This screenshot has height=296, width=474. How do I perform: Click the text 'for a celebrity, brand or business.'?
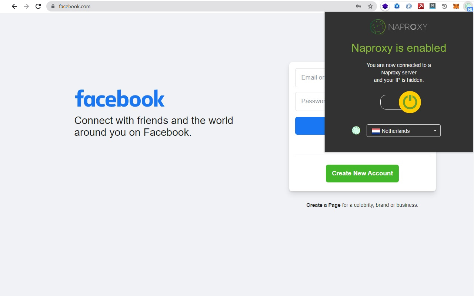tap(380, 205)
